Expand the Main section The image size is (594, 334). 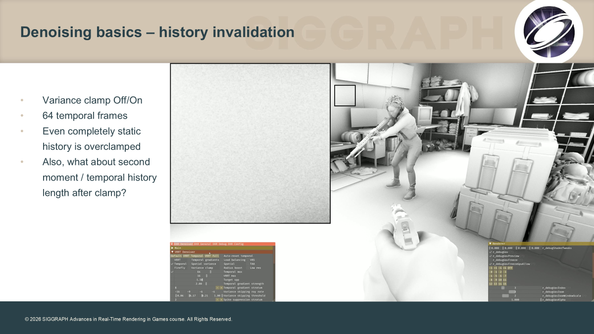pyautogui.click(x=221, y=248)
